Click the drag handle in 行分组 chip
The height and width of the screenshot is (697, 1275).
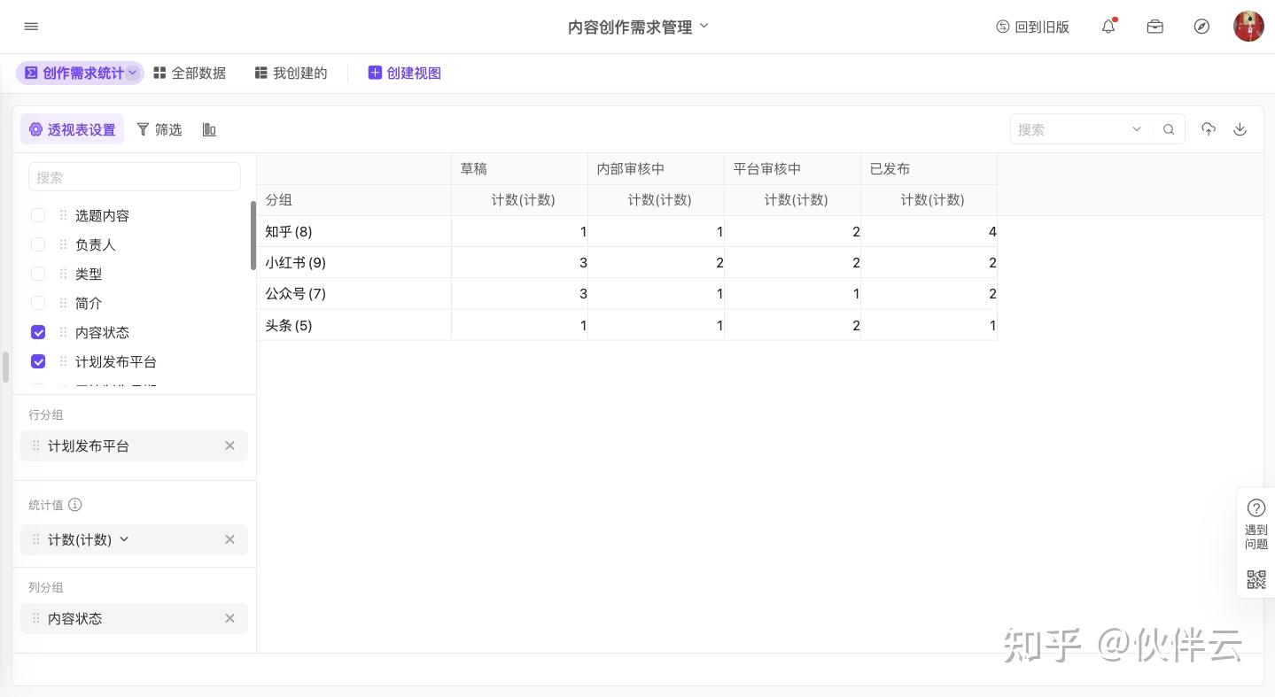[35, 445]
